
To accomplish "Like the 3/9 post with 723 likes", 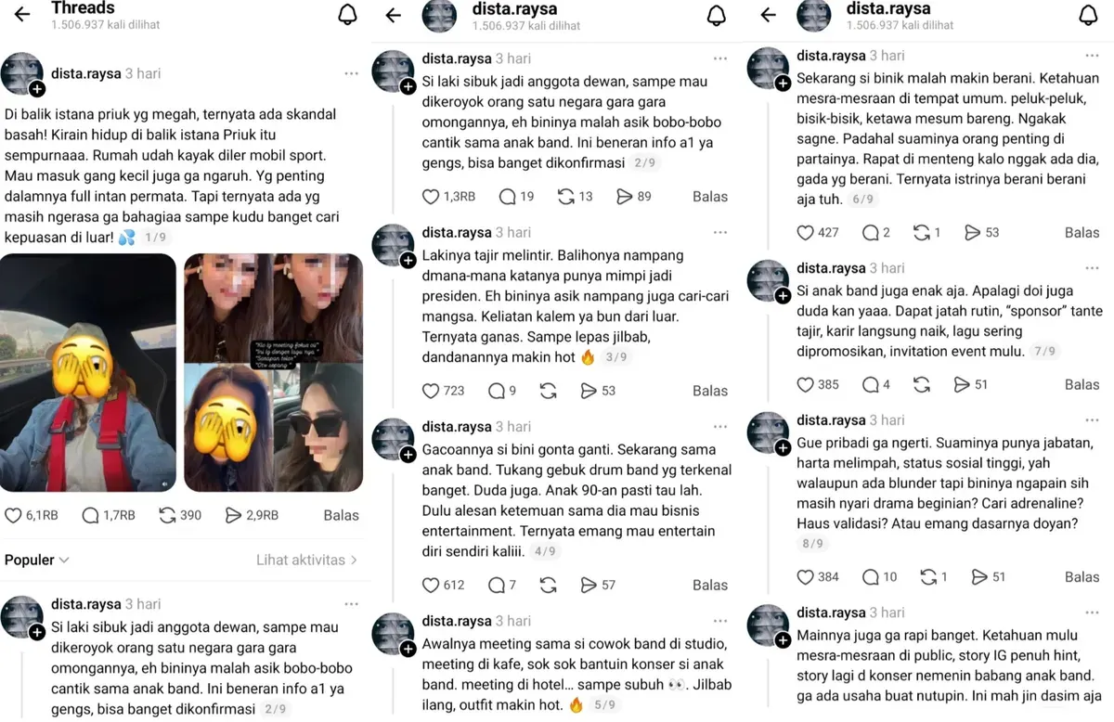I will (431, 391).
